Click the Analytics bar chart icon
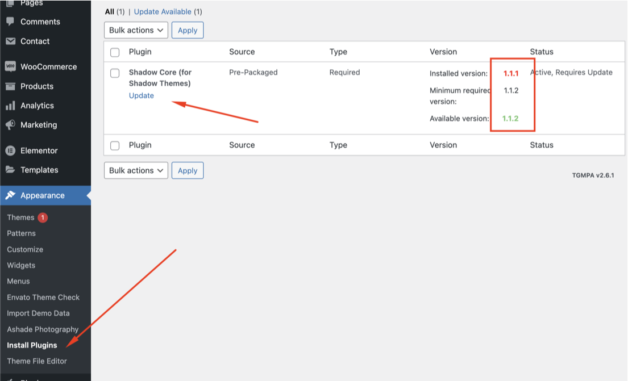Viewport: 628px width, 381px height. [x=10, y=106]
